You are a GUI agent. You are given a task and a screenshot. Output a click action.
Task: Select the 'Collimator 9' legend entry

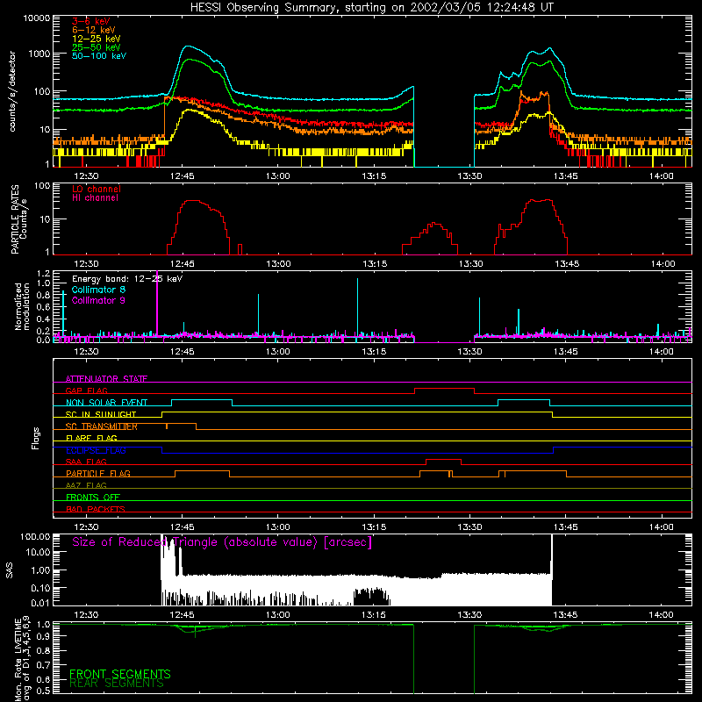pos(98,300)
